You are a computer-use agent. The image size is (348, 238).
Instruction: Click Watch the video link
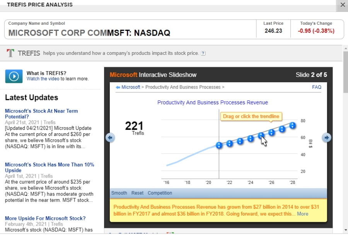43,79
